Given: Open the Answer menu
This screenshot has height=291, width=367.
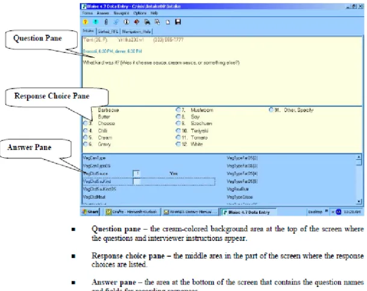Looking at the screenshot, I should pyautogui.click(x=103, y=13).
